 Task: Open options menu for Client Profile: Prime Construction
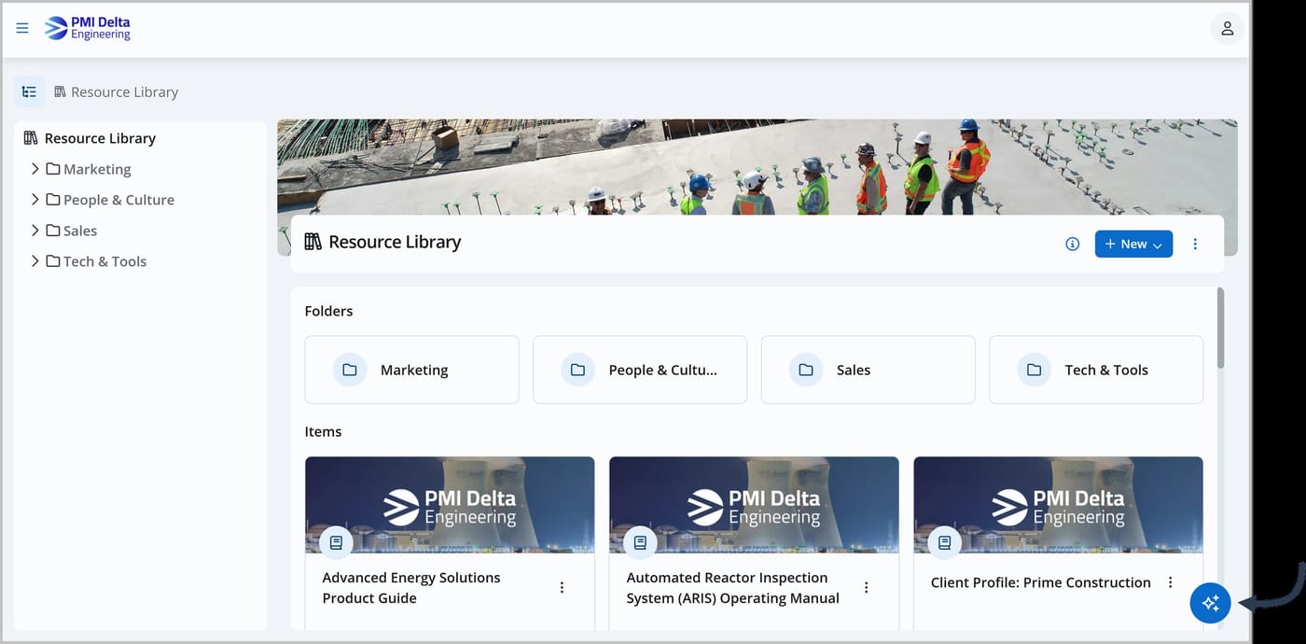tap(1170, 582)
